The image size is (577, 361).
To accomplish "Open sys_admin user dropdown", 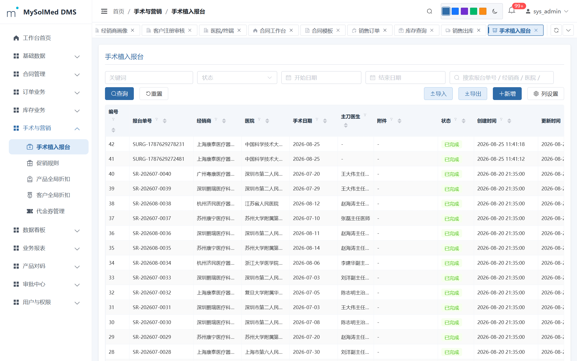I will point(547,11).
